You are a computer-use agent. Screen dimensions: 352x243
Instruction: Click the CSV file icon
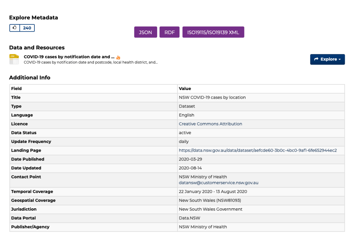pos(14,59)
